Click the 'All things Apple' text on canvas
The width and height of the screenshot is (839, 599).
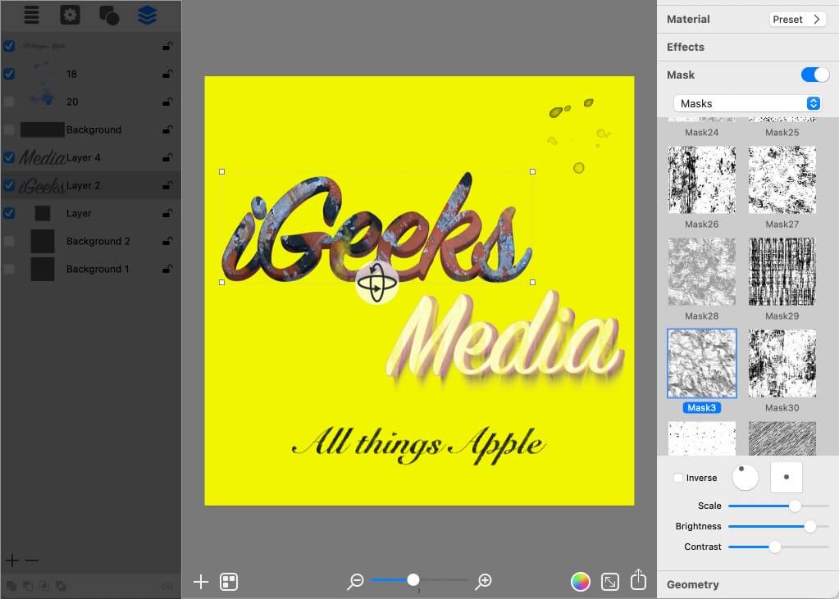point(419,446)
